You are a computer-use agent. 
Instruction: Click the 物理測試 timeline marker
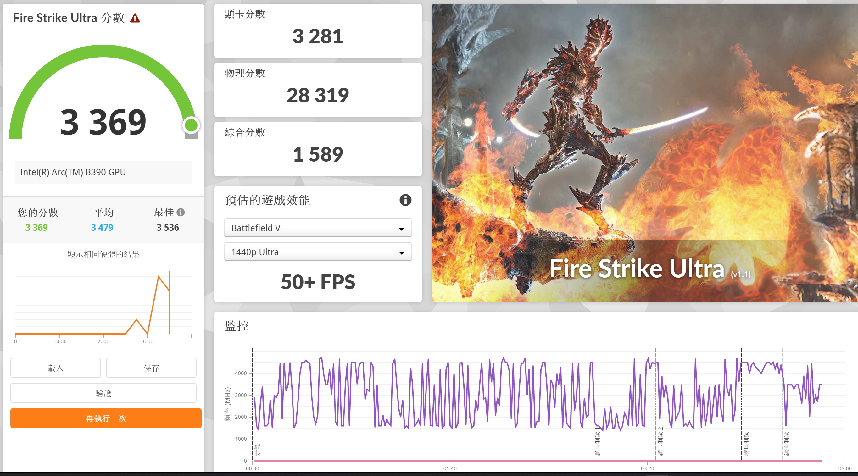[x=746, y=443]
